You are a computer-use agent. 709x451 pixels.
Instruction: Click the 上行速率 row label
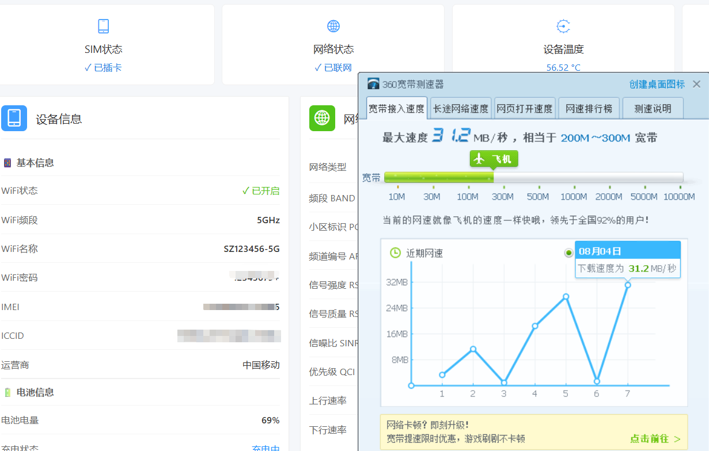pyautogui.click(x=328, y=401)
